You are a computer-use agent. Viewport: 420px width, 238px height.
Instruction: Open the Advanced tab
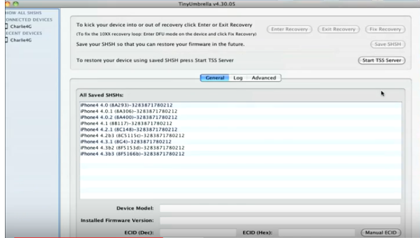[264, 78]
